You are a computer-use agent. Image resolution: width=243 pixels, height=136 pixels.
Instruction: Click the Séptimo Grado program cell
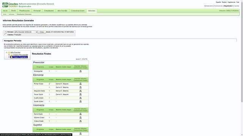[39, 117]
